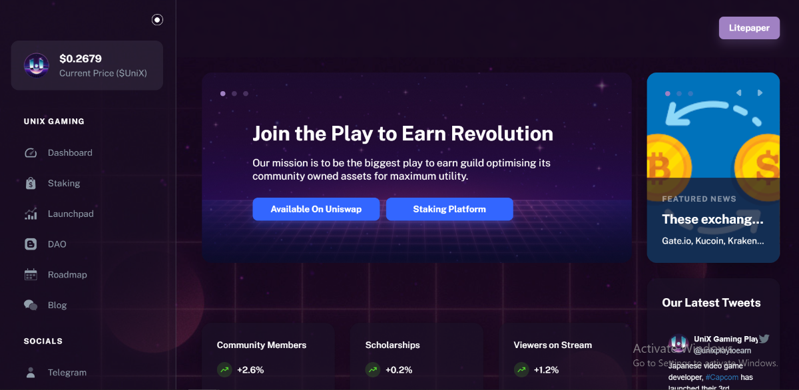This screenshot has width=799, height=390.
Task: Open the Roadmap menu item
Action: pos(67,275)
